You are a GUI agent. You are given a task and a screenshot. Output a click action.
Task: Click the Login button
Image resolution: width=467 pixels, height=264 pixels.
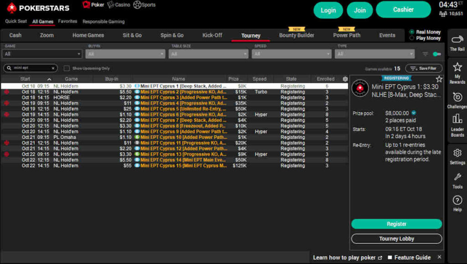(328, 10)
